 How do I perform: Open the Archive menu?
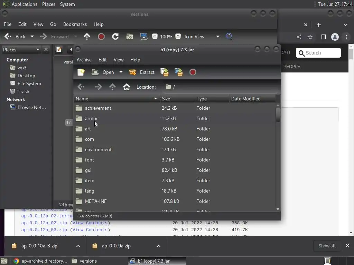(x=84, y=60)
